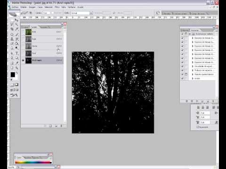Screen dimensions: 226x169
Task: Open the Archivo menu
Action: (15, 7)
